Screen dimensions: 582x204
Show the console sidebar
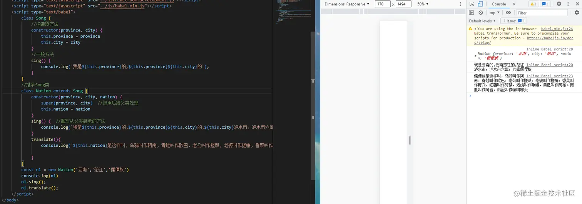pos(472,13)
